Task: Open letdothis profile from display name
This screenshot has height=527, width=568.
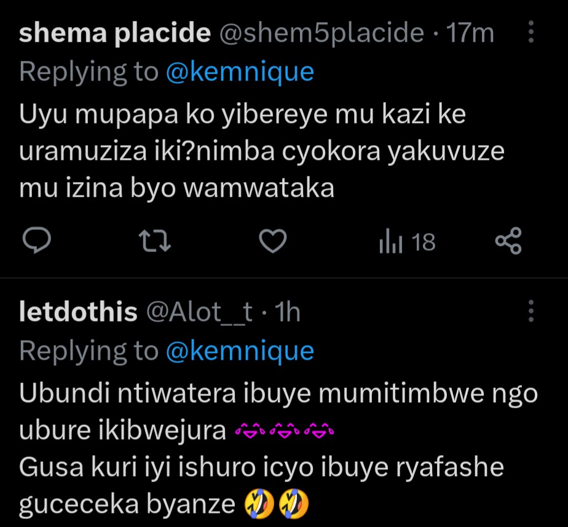Action: pos(78,312)
